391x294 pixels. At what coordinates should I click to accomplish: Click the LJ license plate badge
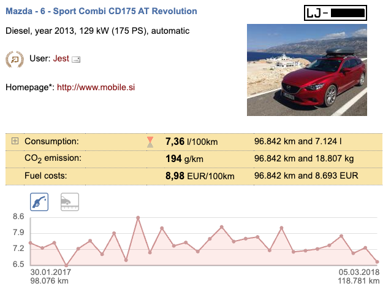point(335,13)
